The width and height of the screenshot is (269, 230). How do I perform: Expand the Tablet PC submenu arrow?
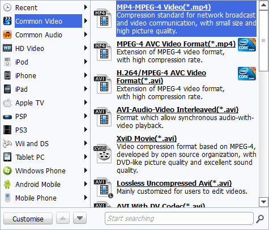click(x=86, y=157)
